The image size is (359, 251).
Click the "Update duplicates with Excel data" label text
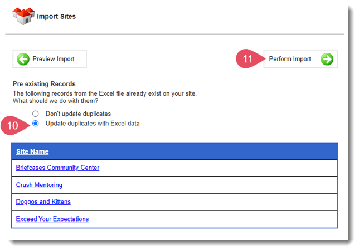[x=93, y=124]
